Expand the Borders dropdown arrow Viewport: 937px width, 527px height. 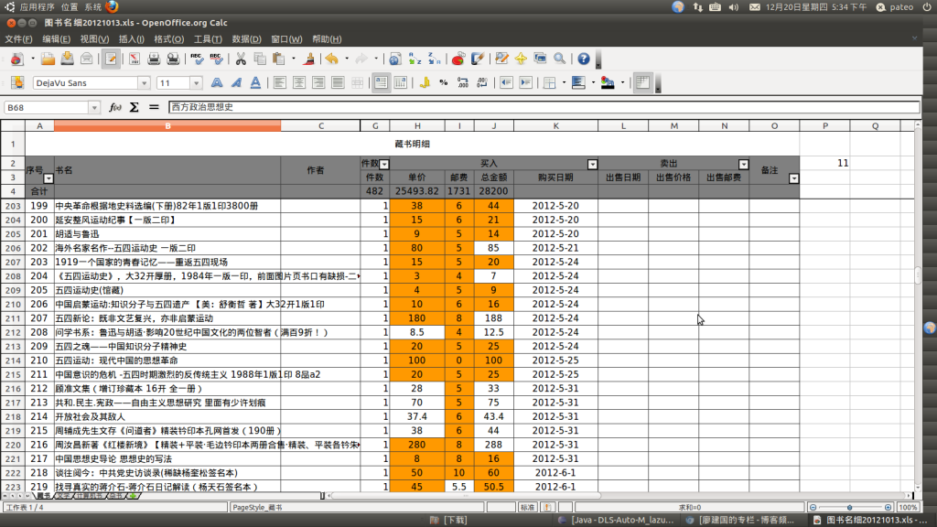coord(564,82)
